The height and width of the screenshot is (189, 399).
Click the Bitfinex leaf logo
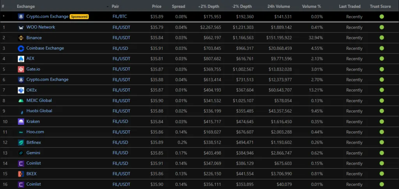pos(21,143)
